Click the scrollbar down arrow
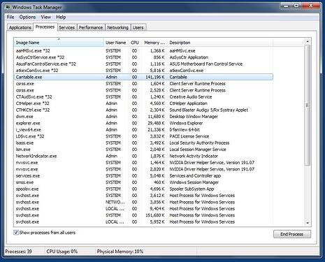This screenshot has width=325, height=262. (308, 223)
